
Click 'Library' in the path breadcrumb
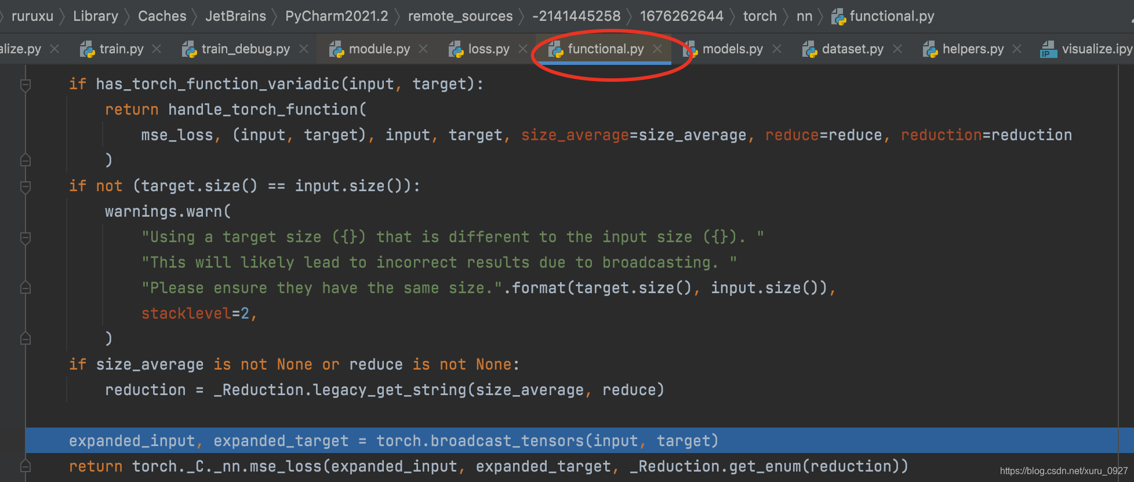(96, 16)
